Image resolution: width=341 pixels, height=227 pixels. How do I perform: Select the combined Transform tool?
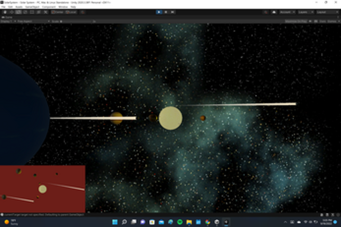[39, 12]
